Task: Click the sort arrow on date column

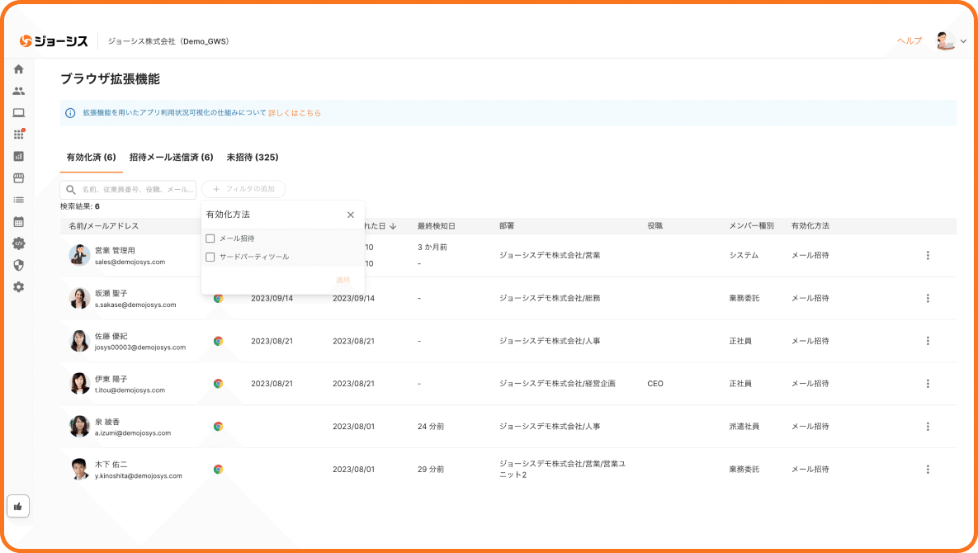Action: [393, 226]
